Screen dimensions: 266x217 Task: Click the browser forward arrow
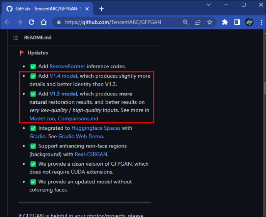tap(19, 22)
